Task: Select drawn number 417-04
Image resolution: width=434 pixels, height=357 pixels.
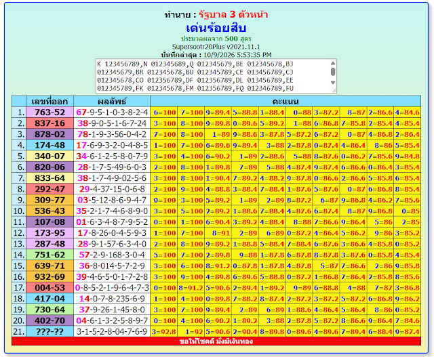Action: [x=50, y=299]
